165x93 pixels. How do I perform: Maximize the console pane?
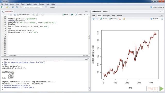88,59
